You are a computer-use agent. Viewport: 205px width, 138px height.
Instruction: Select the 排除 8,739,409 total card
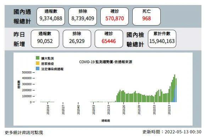(x=83, y=16)
